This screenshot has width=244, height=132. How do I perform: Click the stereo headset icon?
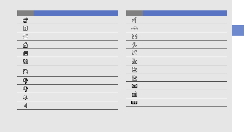(x=25, y=71)
